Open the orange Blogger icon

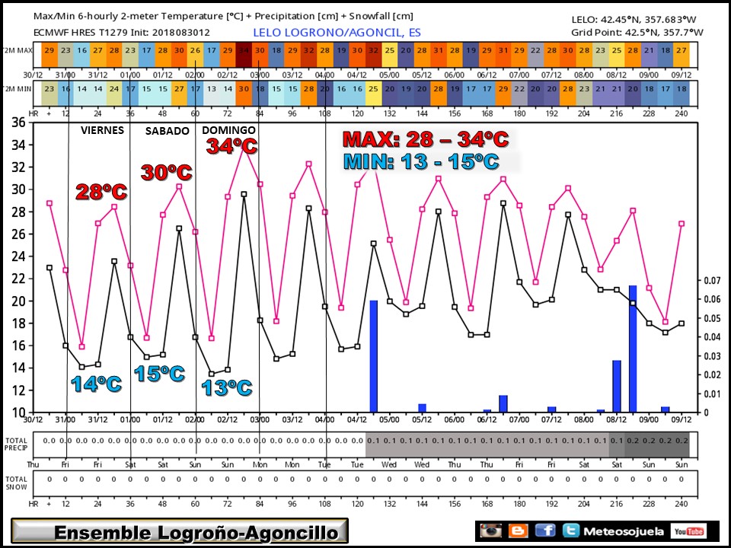[x=518, y=530]
